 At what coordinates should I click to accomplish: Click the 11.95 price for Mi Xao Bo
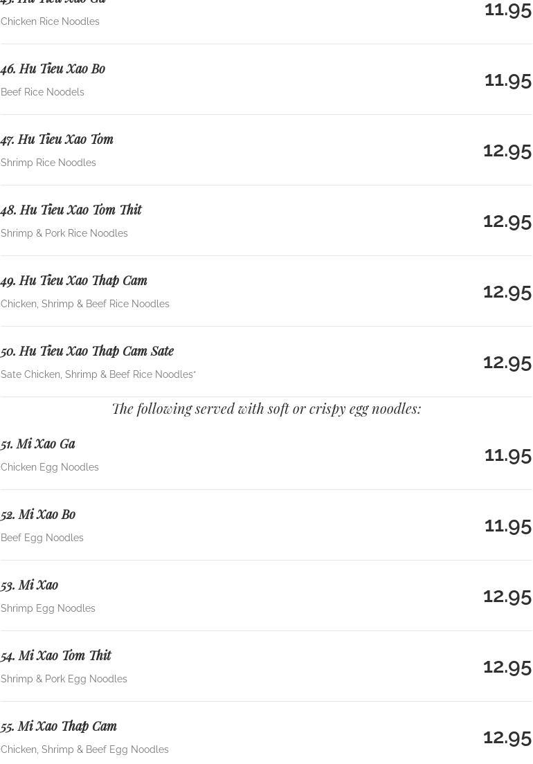[x=507, y=525]
